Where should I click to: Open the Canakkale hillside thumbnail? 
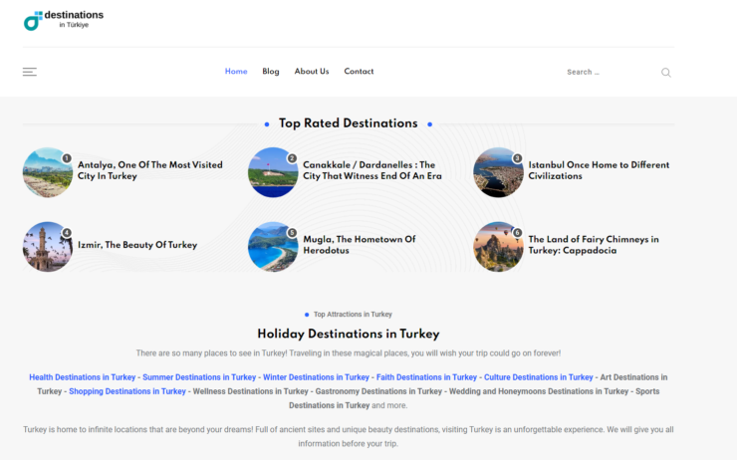point(273,172)
